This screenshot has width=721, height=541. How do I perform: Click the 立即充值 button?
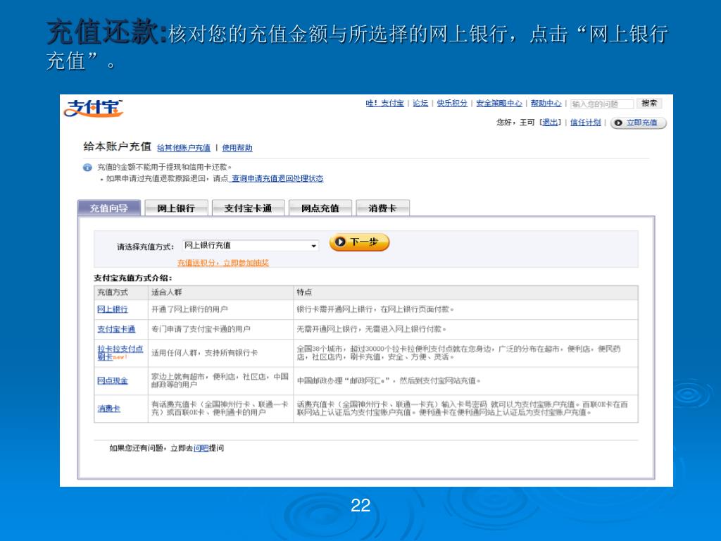(x=638, y=123)
